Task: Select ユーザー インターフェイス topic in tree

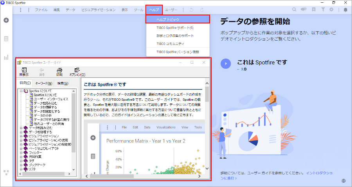Action: pyautogui.click(x=51, y=99)
